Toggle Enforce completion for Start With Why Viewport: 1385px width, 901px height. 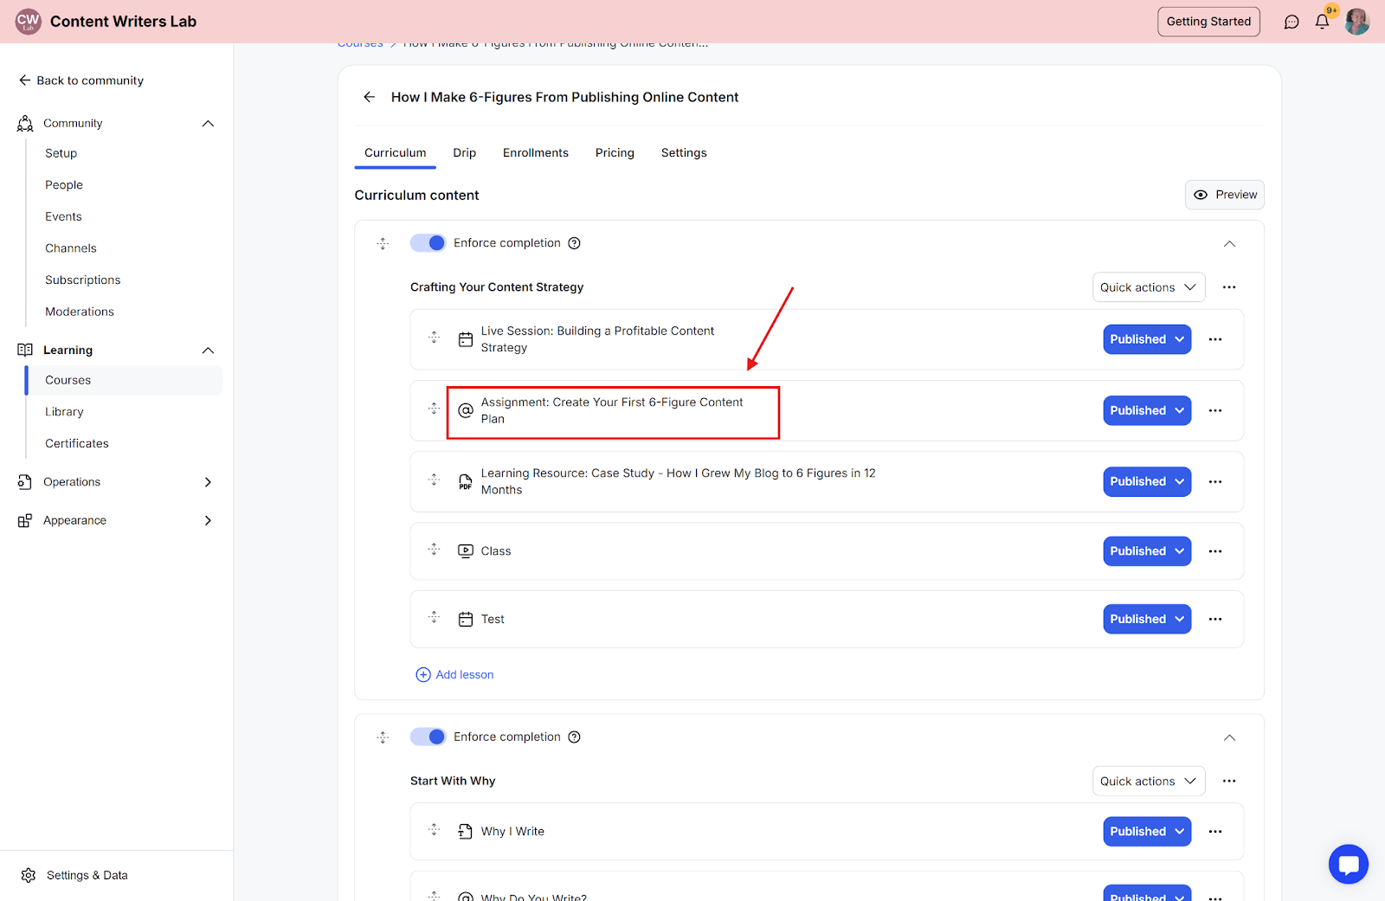tap(428, 737)
